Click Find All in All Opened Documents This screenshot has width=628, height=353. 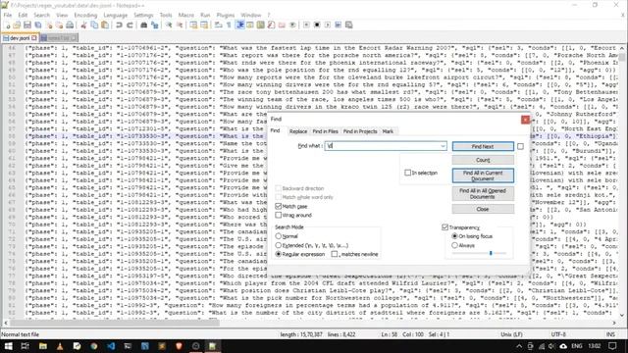click(483, 194)
